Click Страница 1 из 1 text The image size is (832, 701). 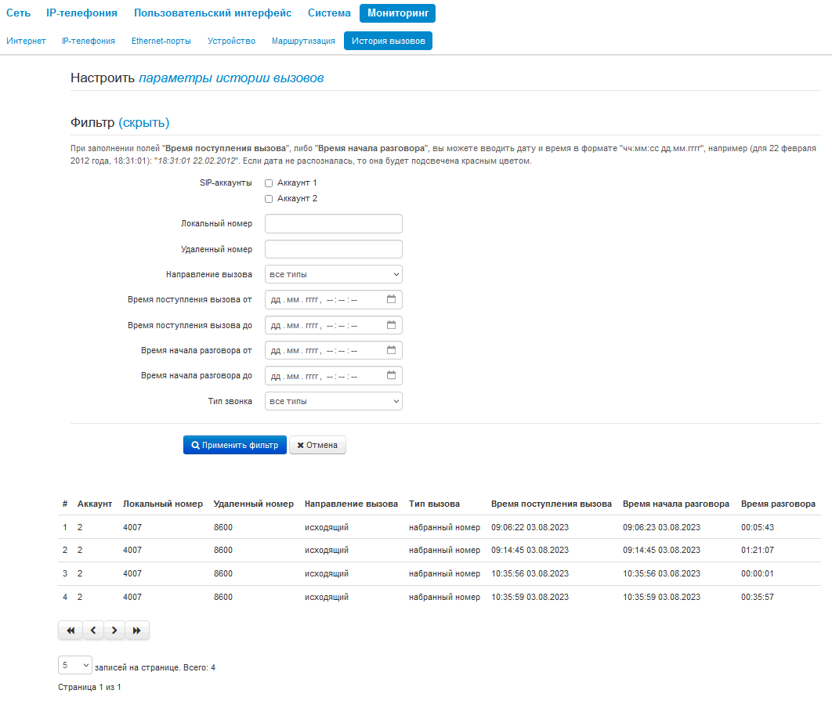pos(89,687)
